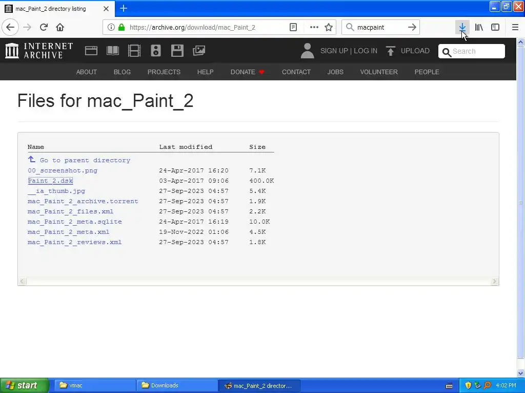Close the mac_Paint_2 directory listing tab

(x=106, y=9)
